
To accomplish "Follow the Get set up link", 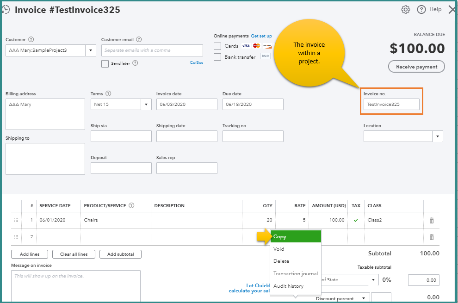I will click(261, 36).
